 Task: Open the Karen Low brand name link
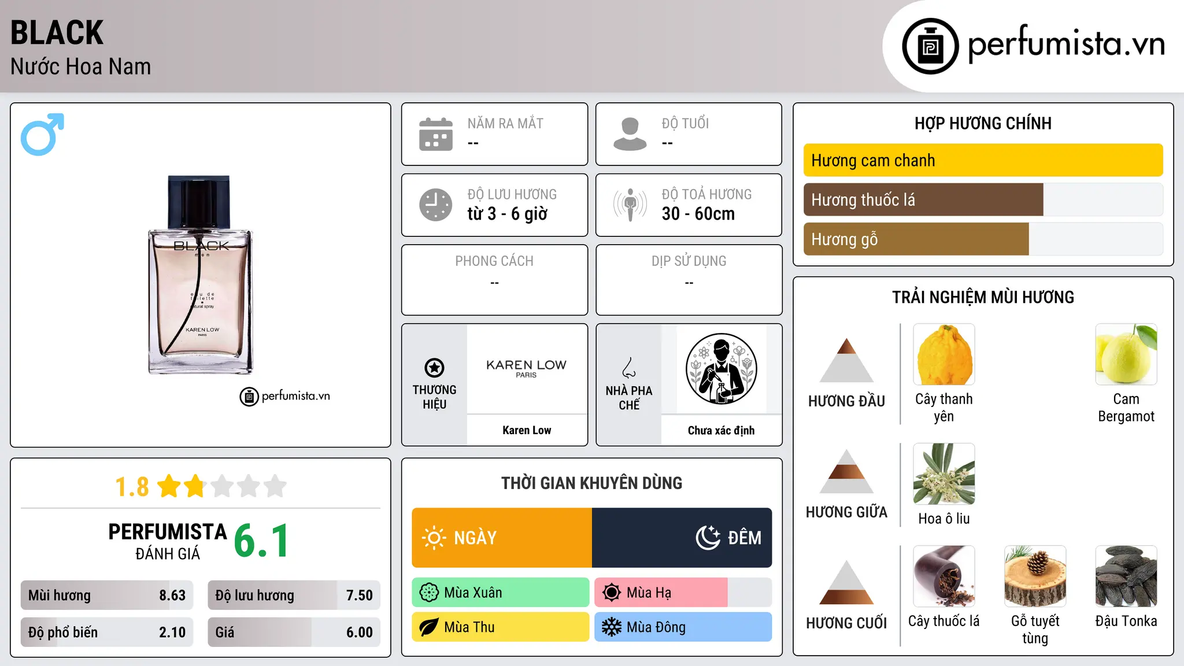click(527, 430)
